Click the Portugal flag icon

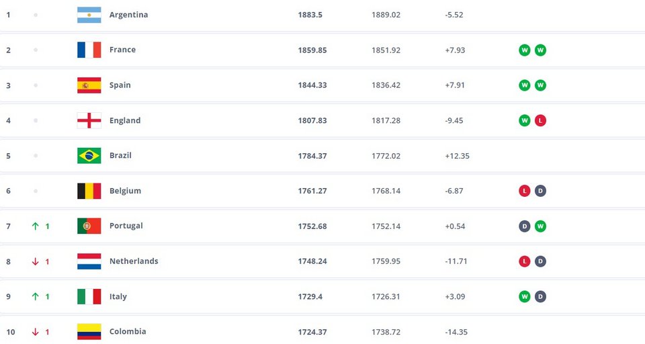(x=89, y=226)
